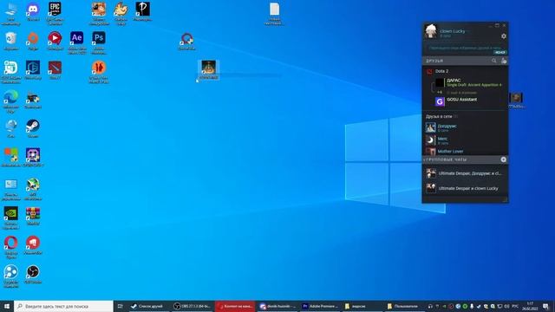The height and width of the screenshot is (312, 555).
Task: Focus the Windows taskbar search box
Action: coord(63,306)
